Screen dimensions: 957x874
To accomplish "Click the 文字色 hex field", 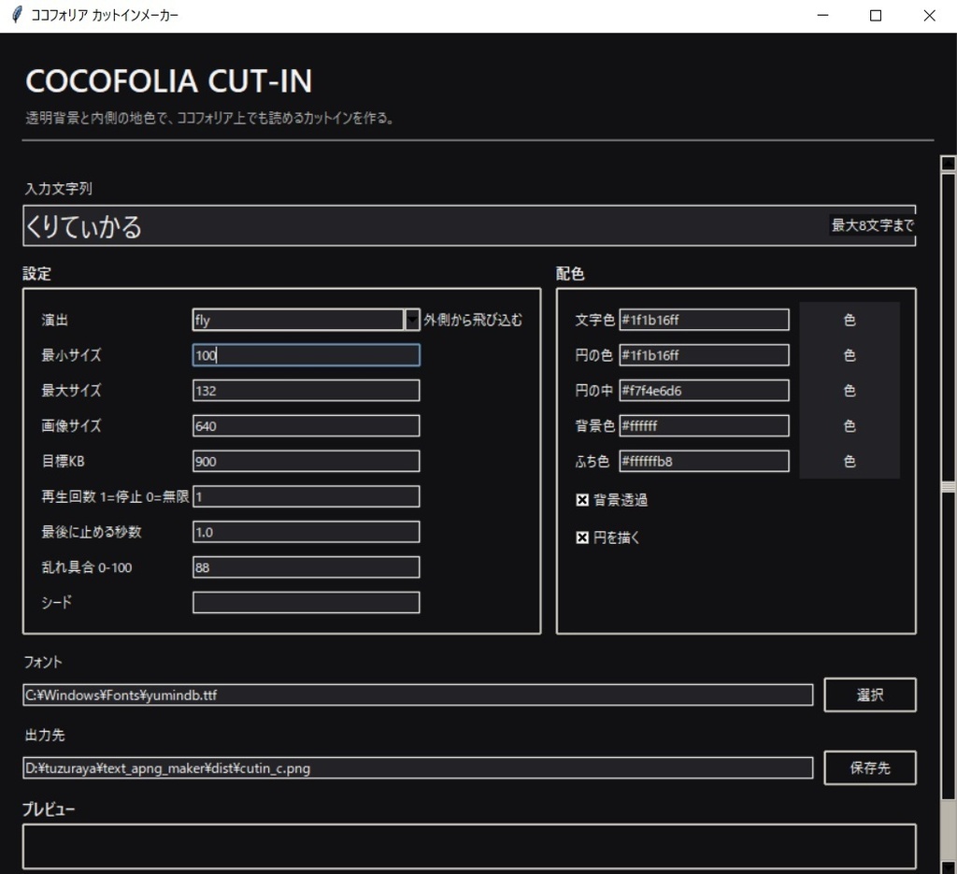I will (704, 320).
